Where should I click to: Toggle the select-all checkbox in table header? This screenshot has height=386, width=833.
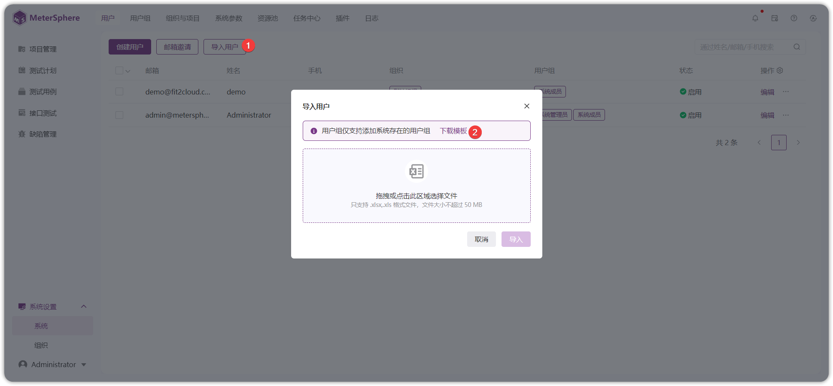[119, 70]
